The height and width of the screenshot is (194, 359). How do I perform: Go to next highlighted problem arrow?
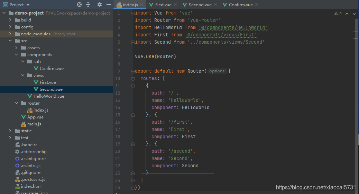[354, 14]
